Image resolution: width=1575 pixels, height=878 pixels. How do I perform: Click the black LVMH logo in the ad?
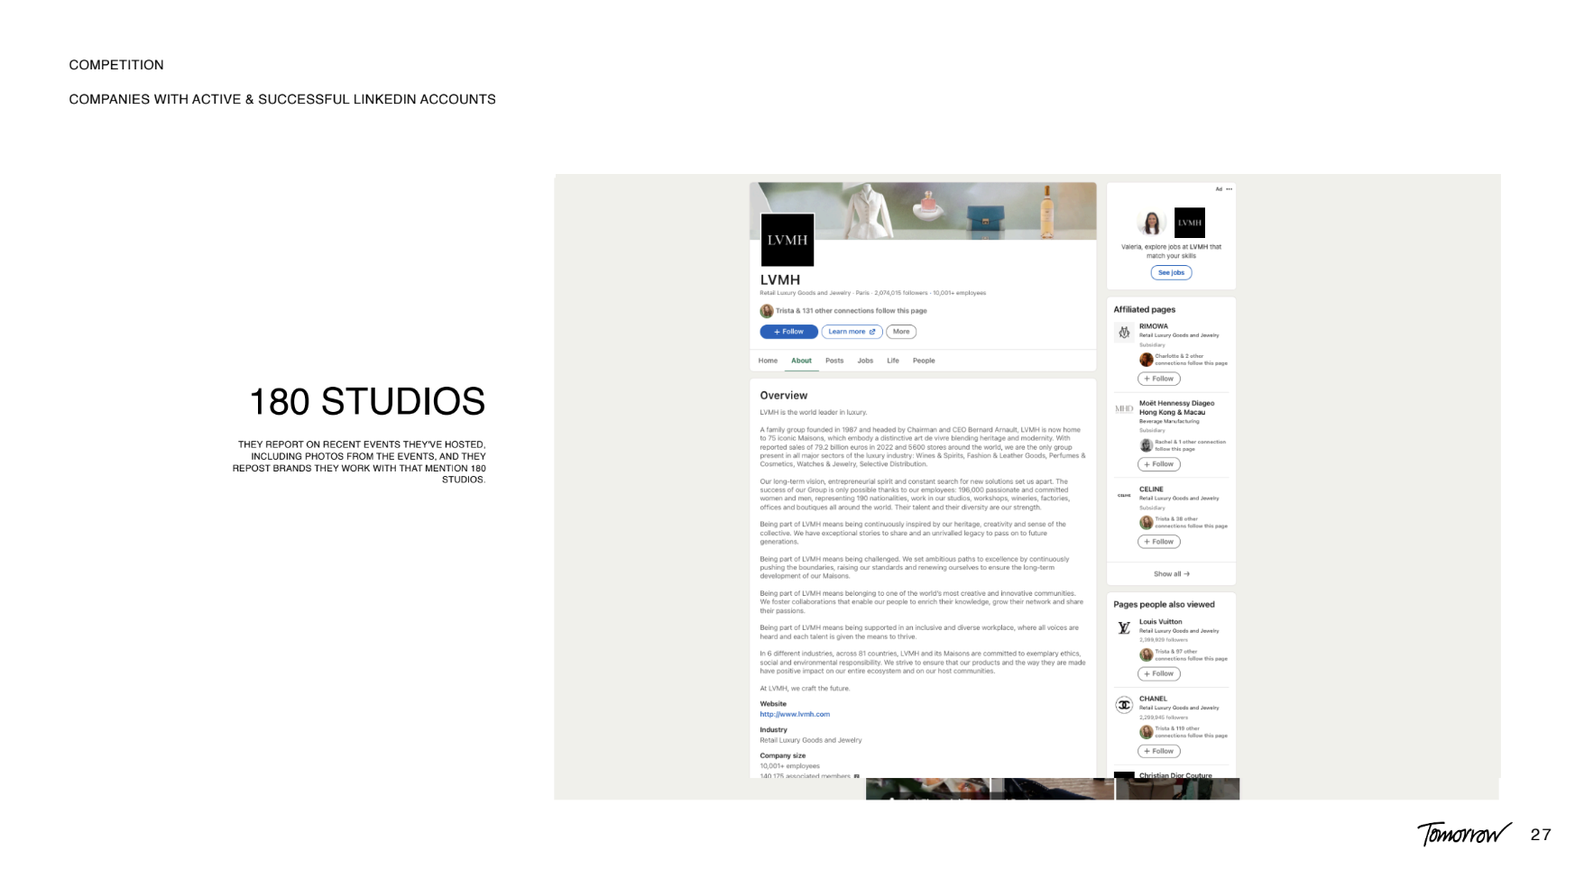(x=1190, y=223)
